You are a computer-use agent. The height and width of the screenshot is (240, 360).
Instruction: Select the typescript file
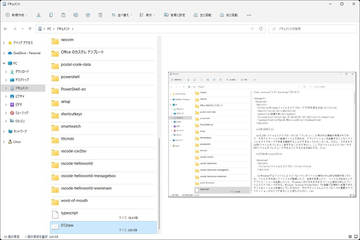pyautogui.click(x=103, y=215)
